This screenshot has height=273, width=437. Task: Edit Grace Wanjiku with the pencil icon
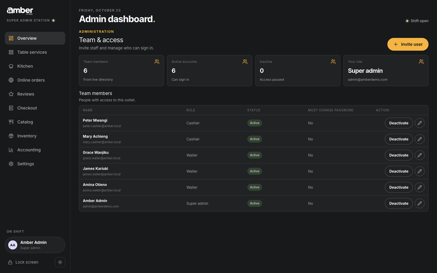(x=420, y=155)
